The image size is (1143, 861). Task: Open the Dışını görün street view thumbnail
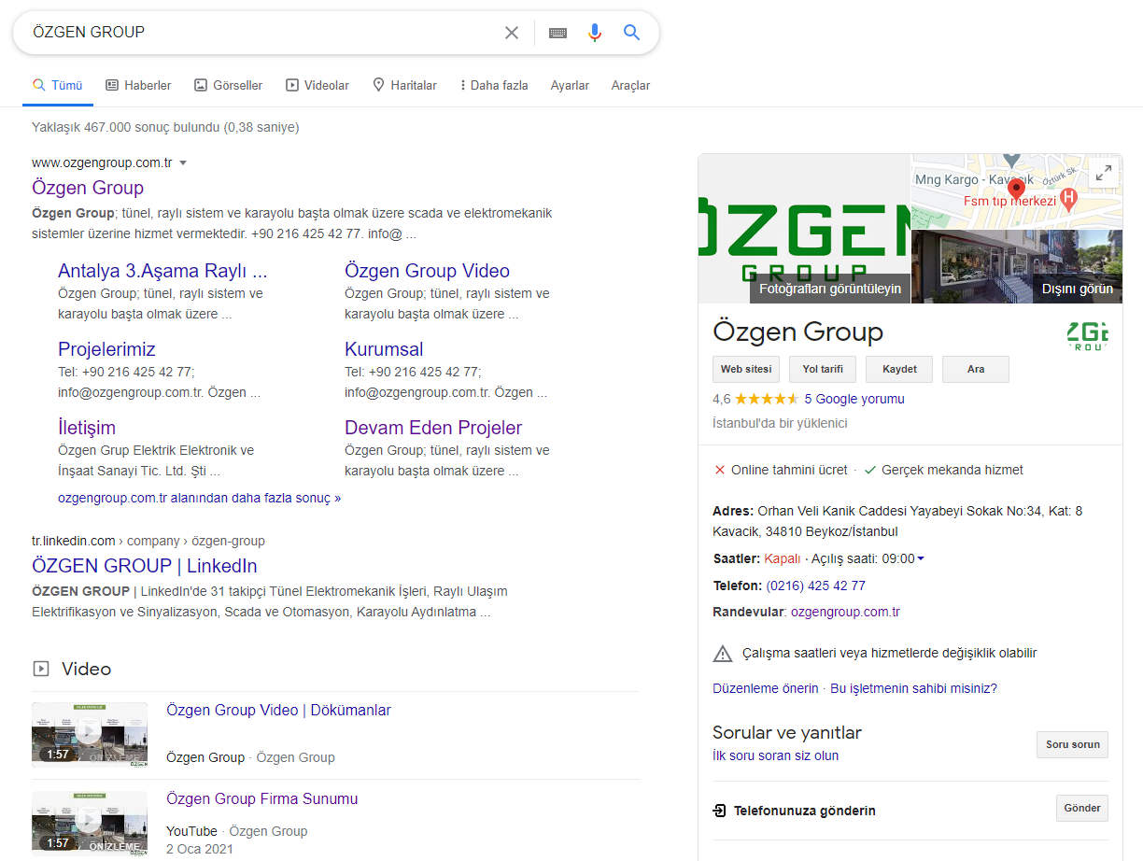pos(1017,267)
